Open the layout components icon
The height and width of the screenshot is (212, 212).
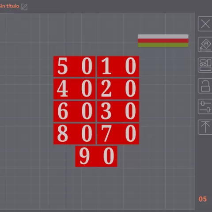205,65
